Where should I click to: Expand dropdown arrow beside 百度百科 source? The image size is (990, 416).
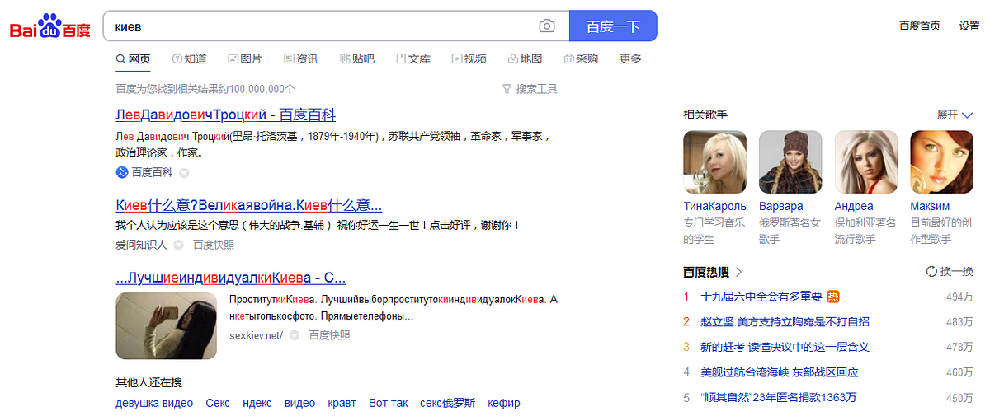[184, 173]
